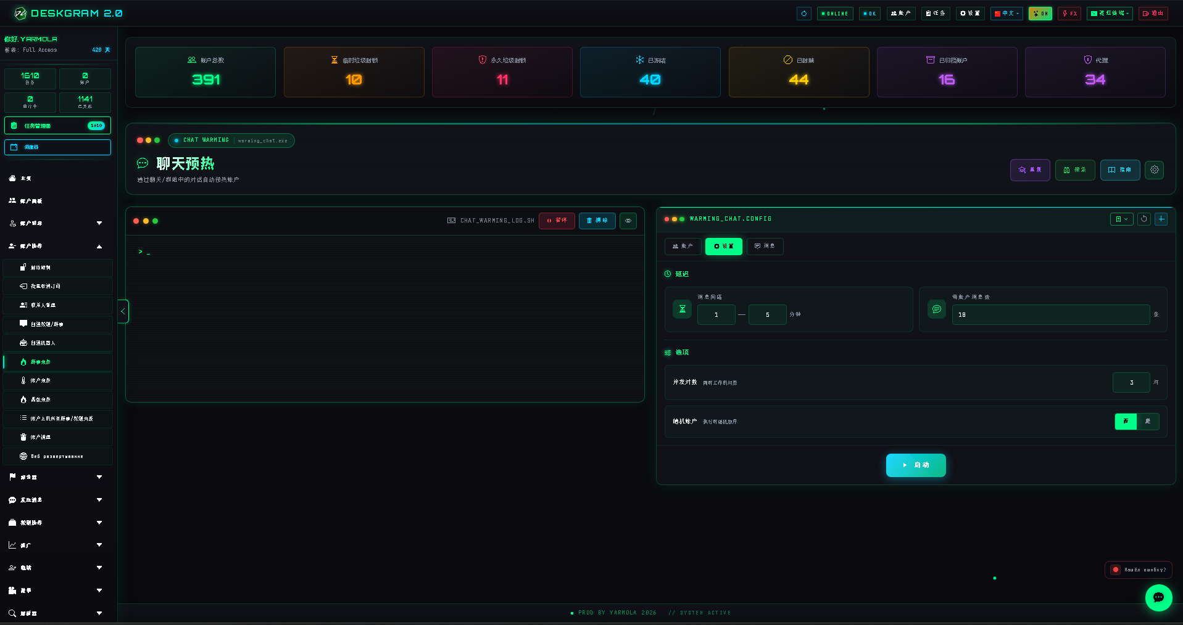Screen dimensions: 1183x625
Task: Click the cyan 启动 start button
Action: pyautogui.click(x=916, y=465)
